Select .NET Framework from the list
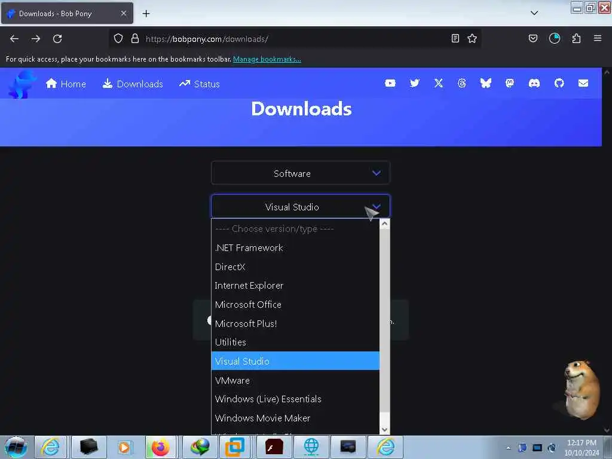612x459 pixels. pos(295,248)
